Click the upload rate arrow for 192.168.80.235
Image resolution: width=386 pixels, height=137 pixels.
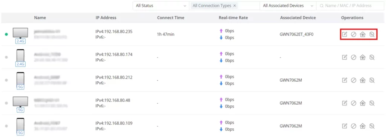(221, 31)
